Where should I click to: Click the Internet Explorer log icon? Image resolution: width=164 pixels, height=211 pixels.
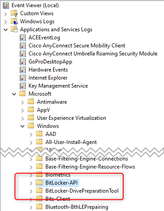pyautogui.click(x=23, y=78)
